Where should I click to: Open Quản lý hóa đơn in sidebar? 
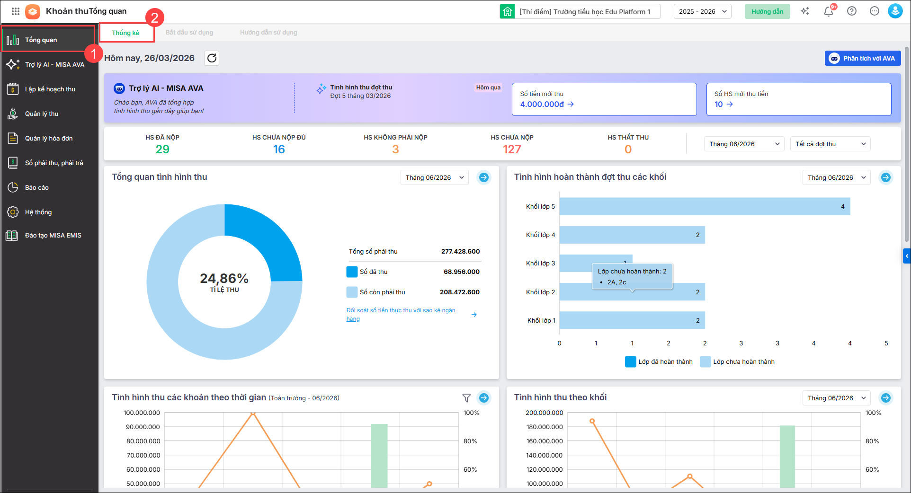(x=49, y=138)
